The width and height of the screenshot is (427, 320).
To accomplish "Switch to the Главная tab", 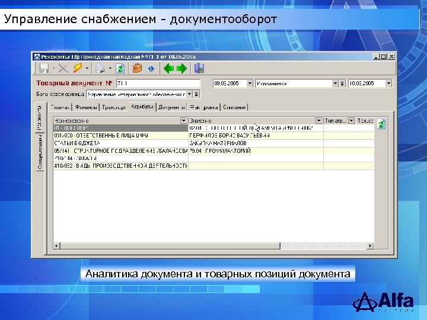I will coord(60,107).
